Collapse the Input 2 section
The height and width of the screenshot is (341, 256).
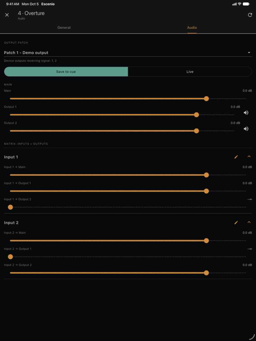(249, 222)
